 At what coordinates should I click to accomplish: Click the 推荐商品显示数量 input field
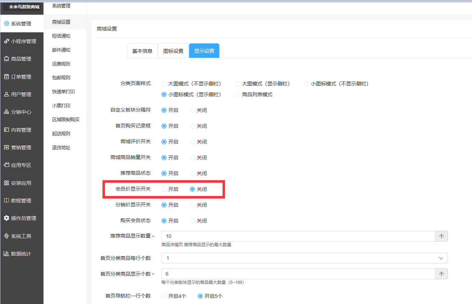(x=298, y=236)
